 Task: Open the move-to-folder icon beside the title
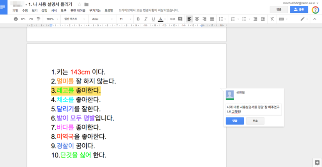point(87,5)
